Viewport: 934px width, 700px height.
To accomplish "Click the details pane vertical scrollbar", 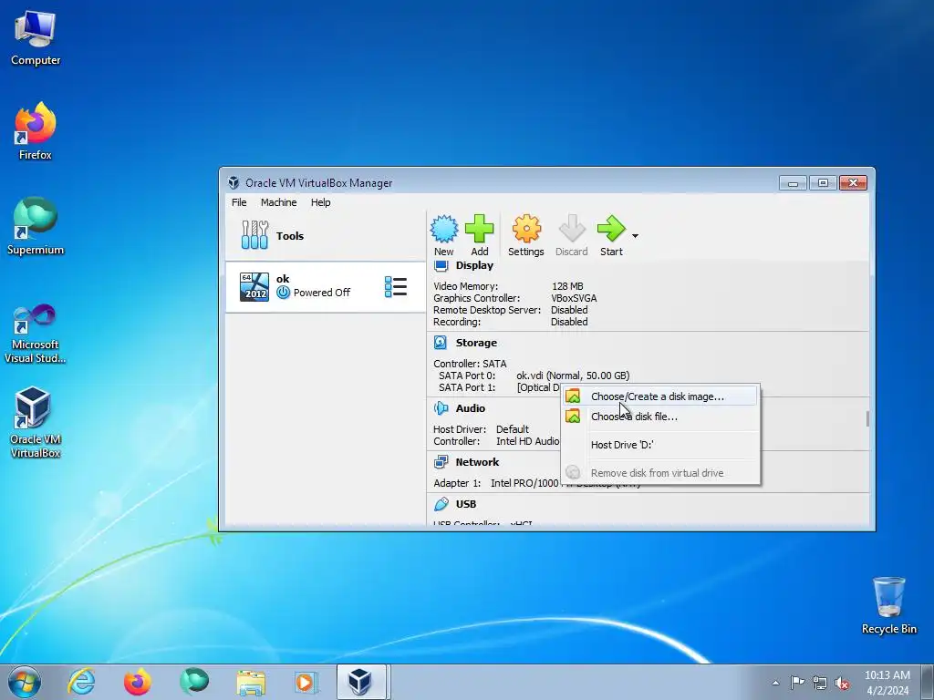I will click(x=867, y=418).
